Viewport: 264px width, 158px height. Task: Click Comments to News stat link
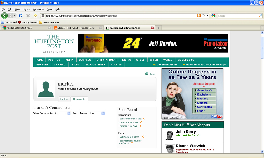(129, 122)
